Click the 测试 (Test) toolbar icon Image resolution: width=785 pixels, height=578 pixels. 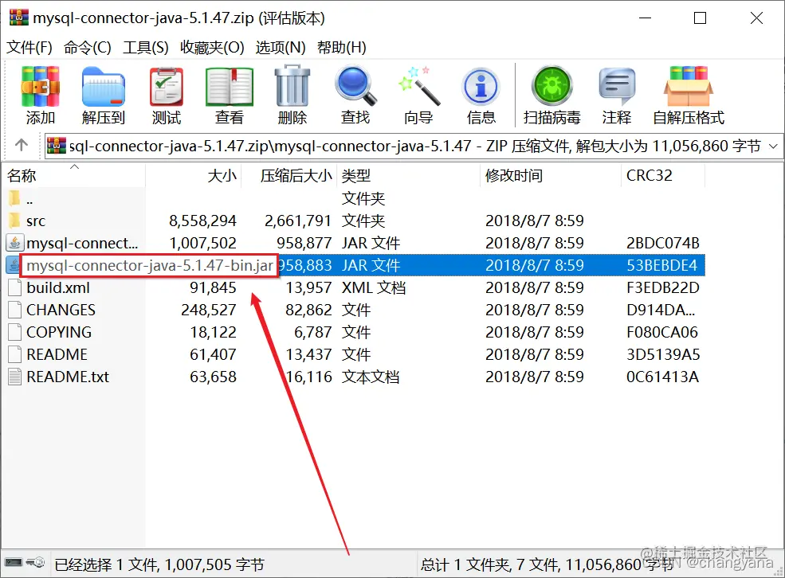pyautogui.click(x=167, y=87)
